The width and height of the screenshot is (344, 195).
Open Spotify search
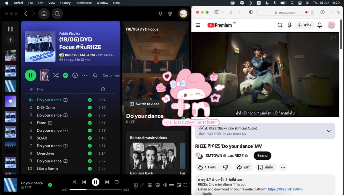(x=57, y=13)
